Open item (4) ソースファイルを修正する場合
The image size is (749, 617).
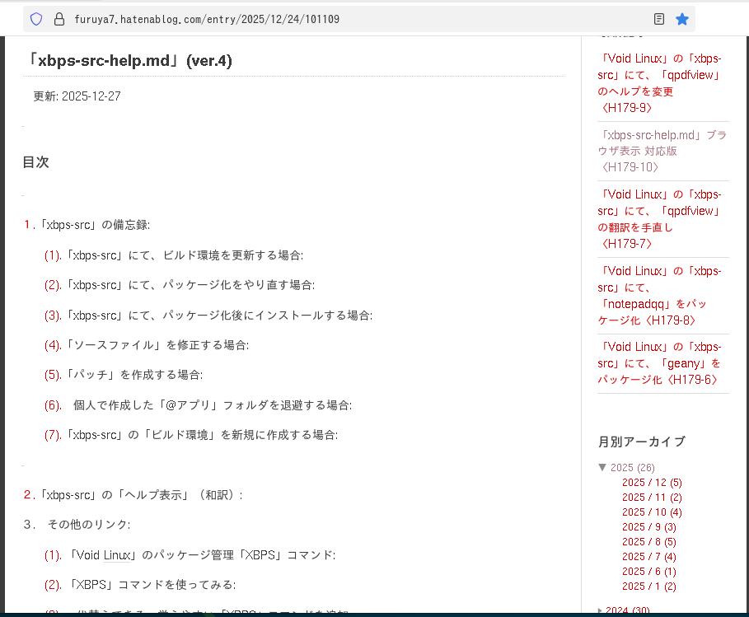click(147, 345)
